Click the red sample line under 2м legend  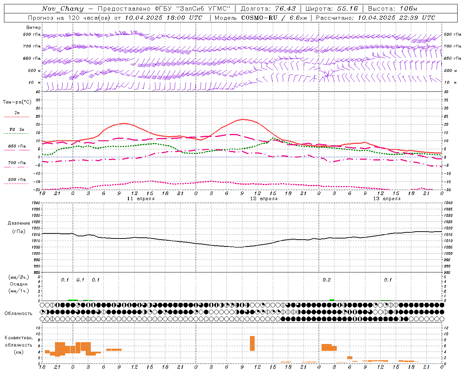[x=17, y=117]
